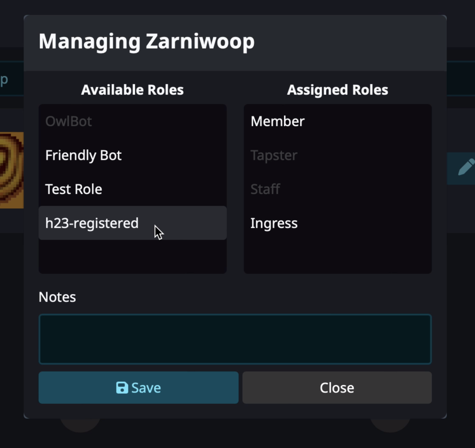Click the Available Roles heading
Viewport: 475px width, 448px height.
pyautogui.click(x=132, y=90)
